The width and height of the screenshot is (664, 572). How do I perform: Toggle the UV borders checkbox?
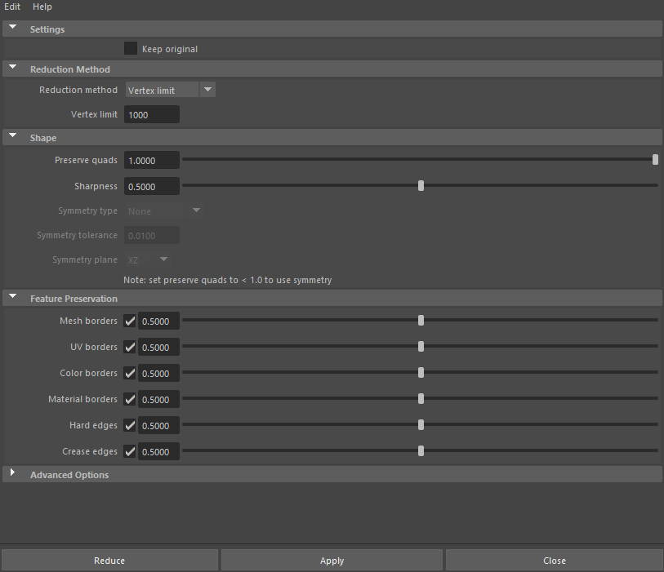(x=130, y=348)
